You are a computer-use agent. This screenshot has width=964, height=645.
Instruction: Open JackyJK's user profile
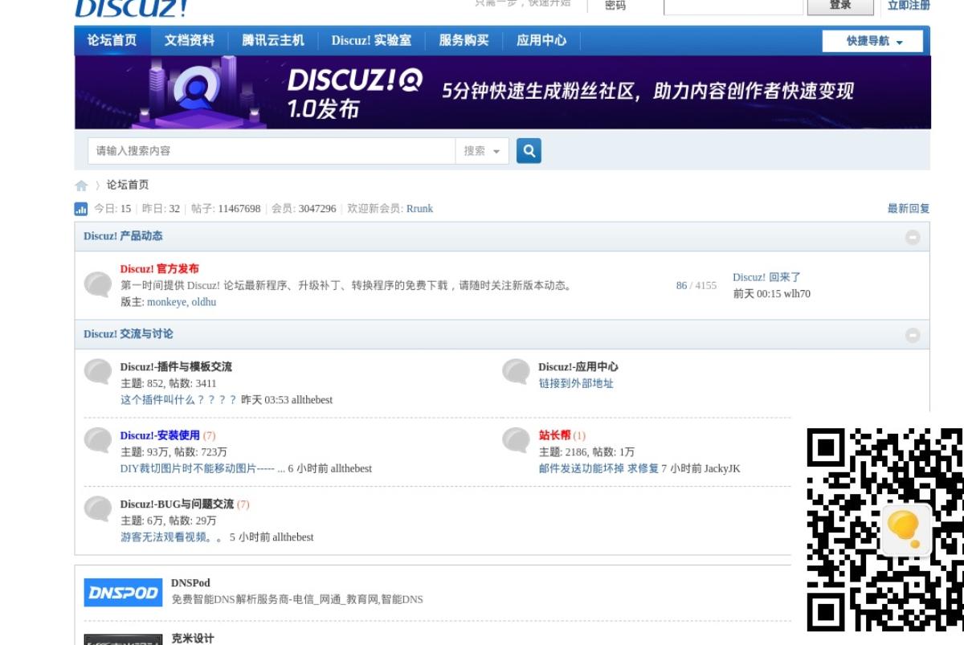pos(722,469)
